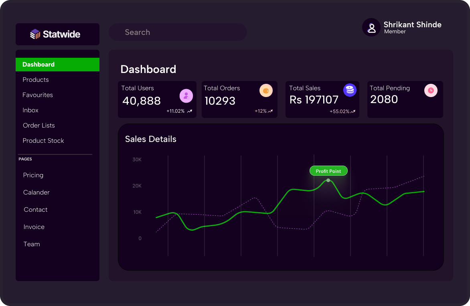Click the blue database icon on Total Sales card

pos(350,90)
